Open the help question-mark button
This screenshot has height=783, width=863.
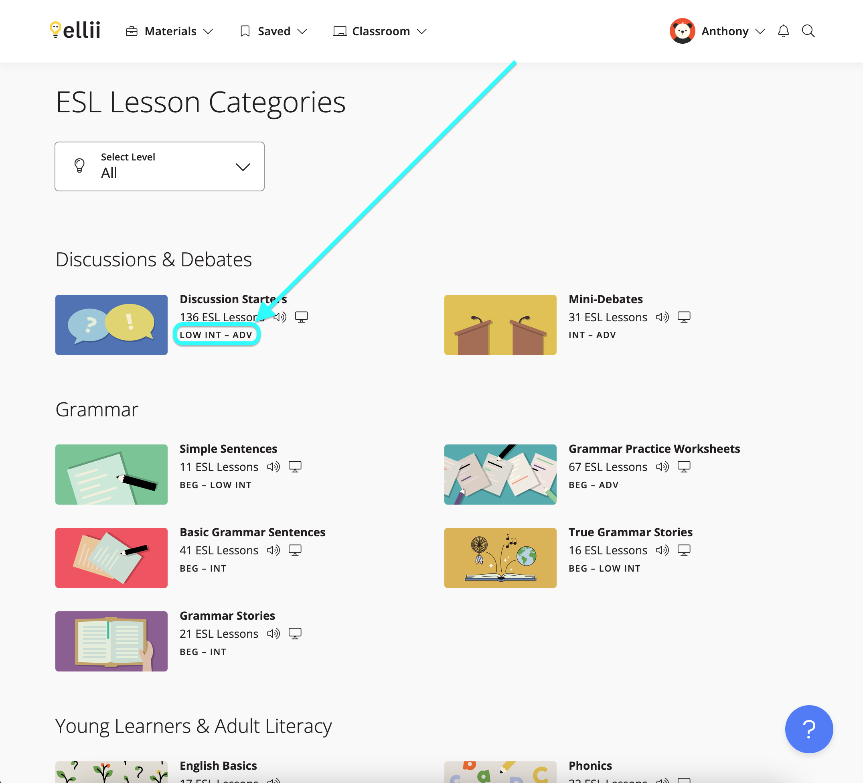808,729
